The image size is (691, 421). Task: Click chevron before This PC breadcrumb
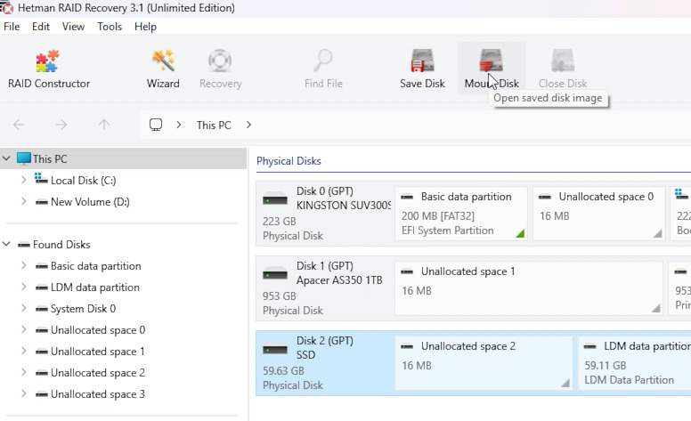(178, 125)
